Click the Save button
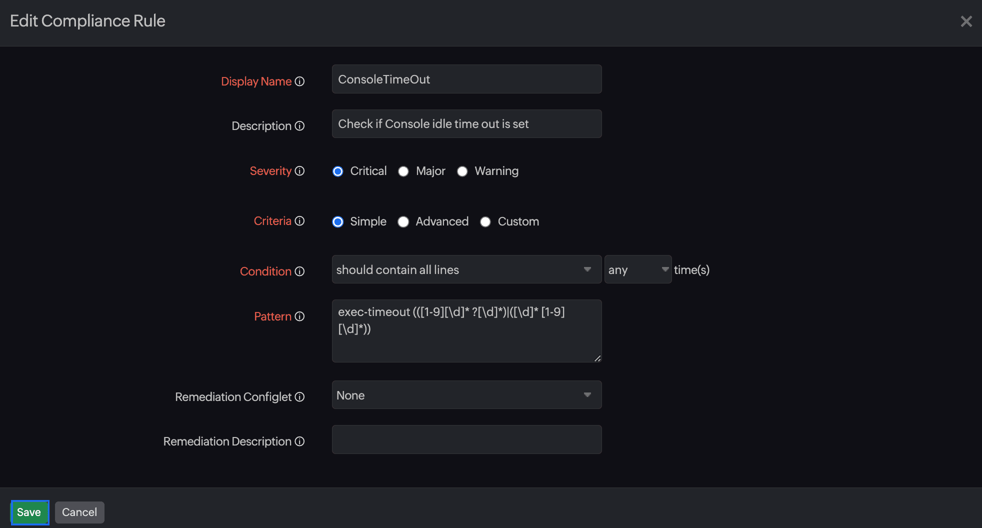 [x=29, y=512]
